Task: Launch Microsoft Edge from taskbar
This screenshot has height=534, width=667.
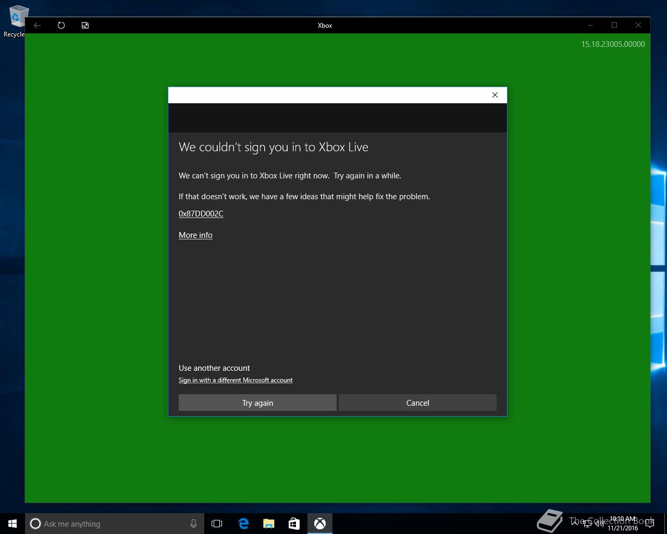Action: tap(243, 524)
